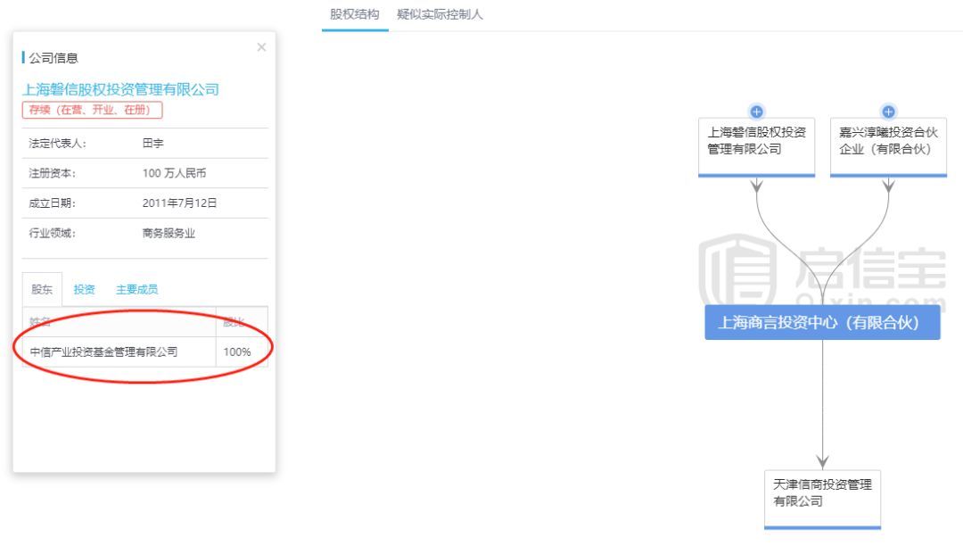Select the 股东 tab
Screen dimensions: 963x546
point(42,289)
